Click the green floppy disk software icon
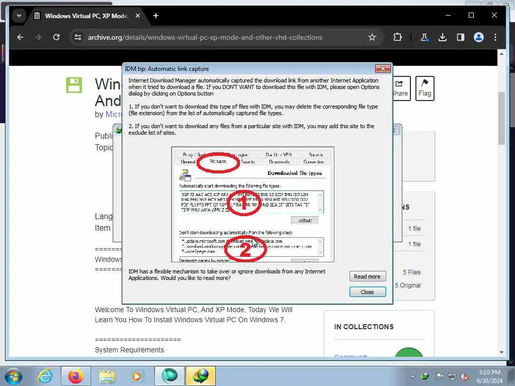 click(x=74, y=85)
